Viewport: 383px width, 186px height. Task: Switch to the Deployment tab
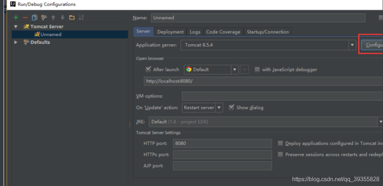(x=171, y=32)
